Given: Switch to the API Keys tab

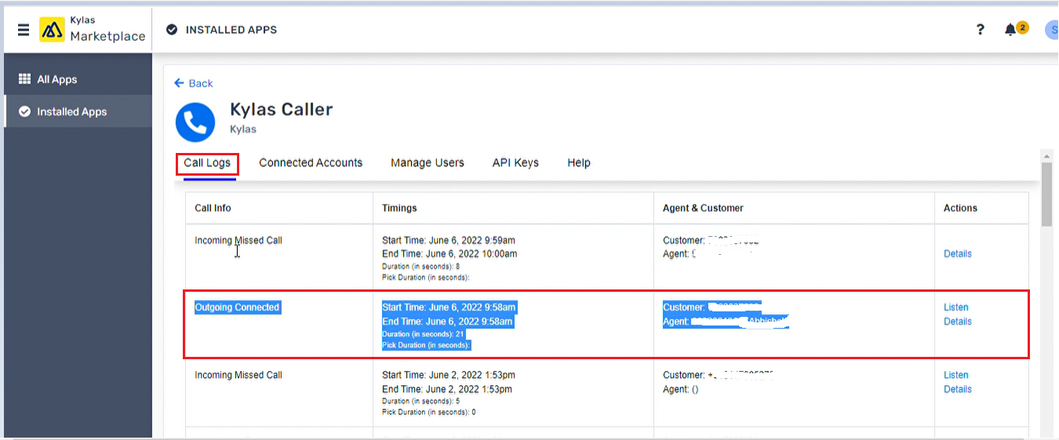Looking at the screenshot, I should coord(515,163).
